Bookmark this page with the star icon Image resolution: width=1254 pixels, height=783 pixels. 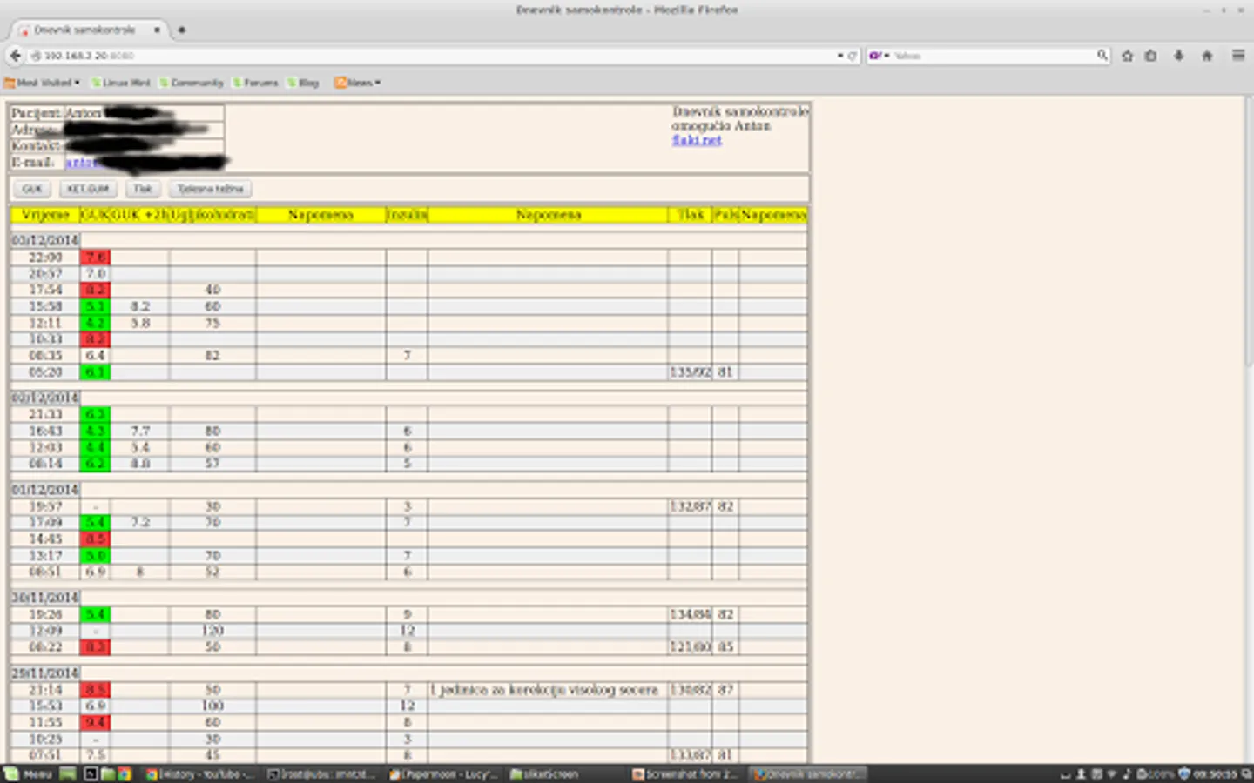coord(1128,56)
